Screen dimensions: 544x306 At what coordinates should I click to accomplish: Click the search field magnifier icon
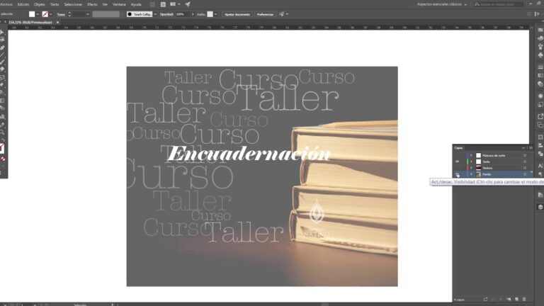pos(477,4)
